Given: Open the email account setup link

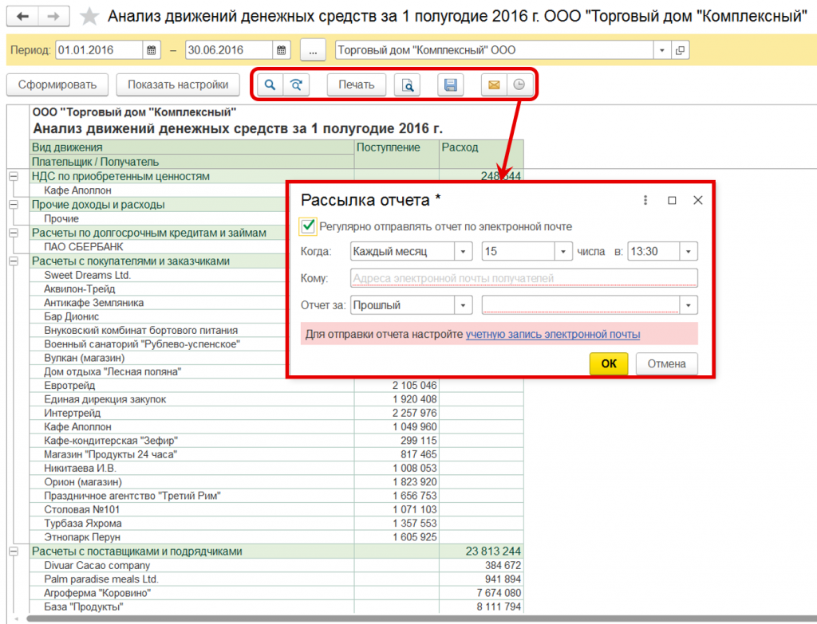Looking at the screenshot, I should point(552,334).
